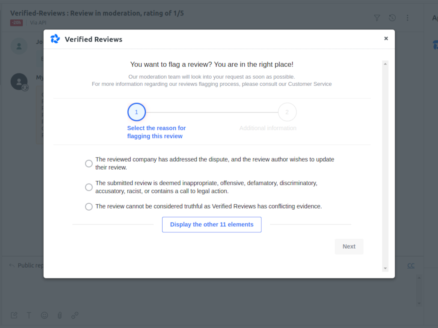Click the compose edit icon
This screenshot has width=438, height=328.
point(14,315)
